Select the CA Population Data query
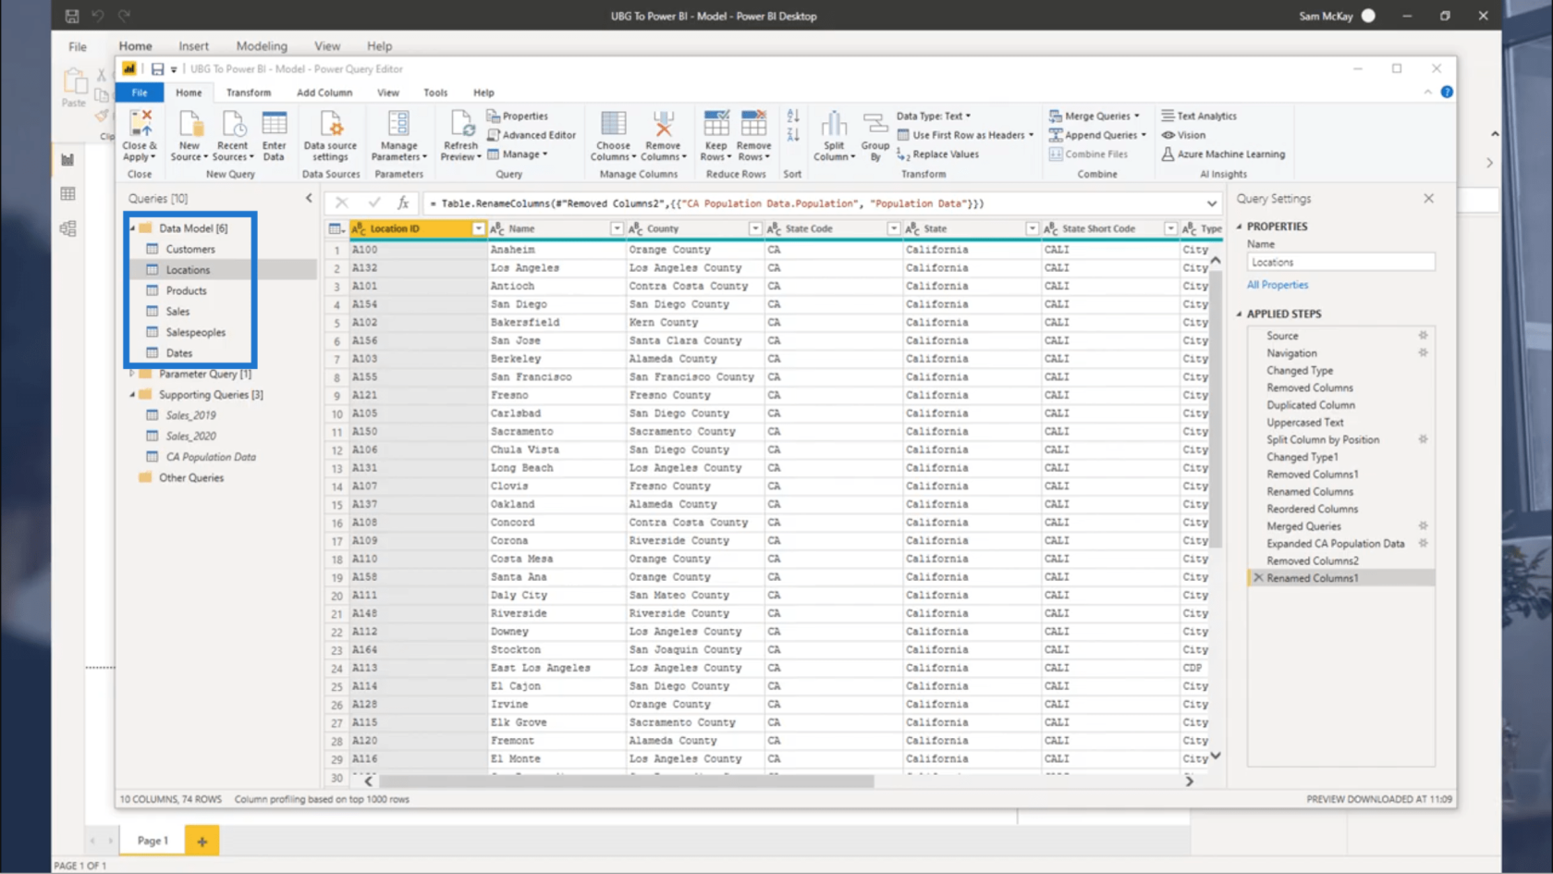The width and height of the screenshot is (1553, 874). click(211, 457)
